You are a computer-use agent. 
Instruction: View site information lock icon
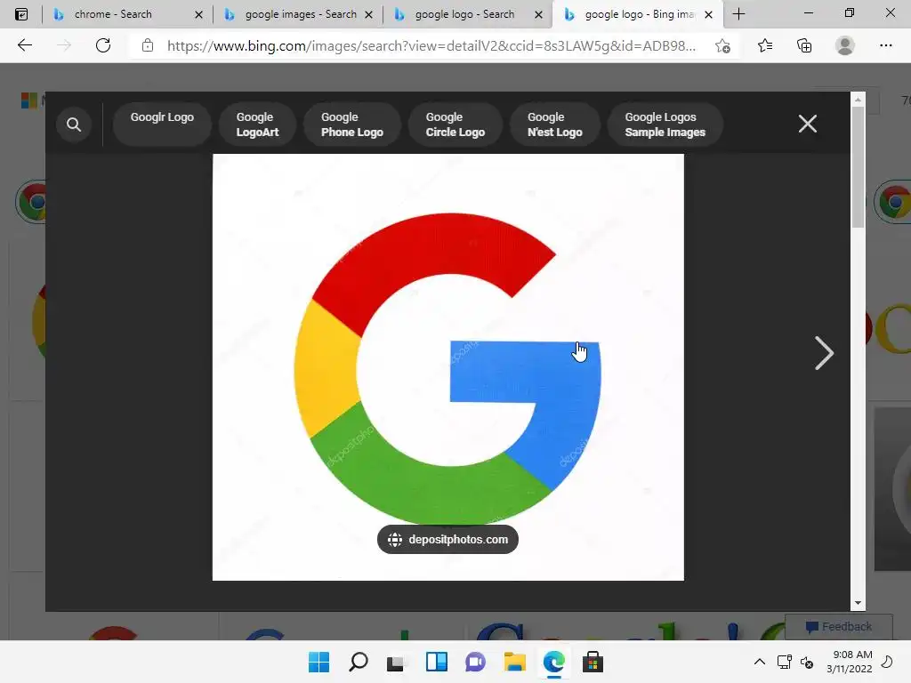coord(148,45)
